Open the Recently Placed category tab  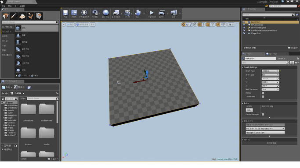pyautogui.click(x=8, y=27)
